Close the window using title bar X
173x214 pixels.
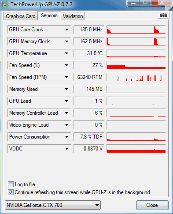pyautogui.click(x=162, y=3)
